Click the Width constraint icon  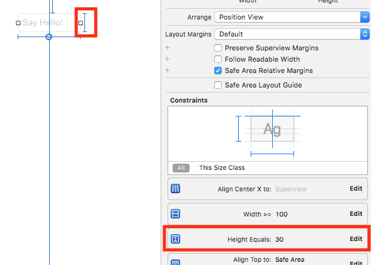[175, 214]
